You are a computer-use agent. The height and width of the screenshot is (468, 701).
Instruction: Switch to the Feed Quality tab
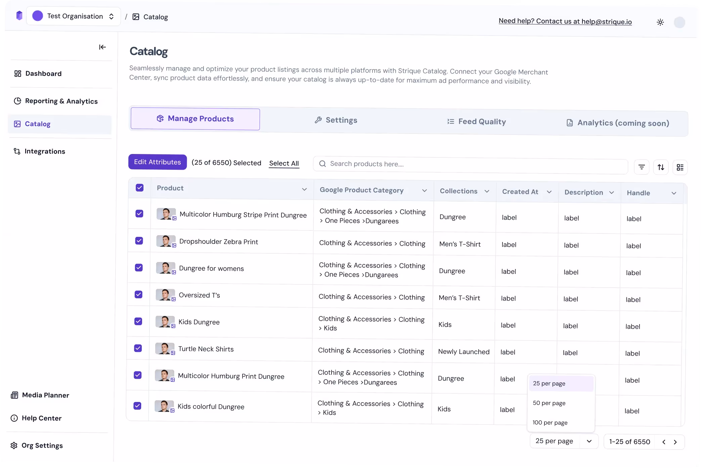pyautogui.click(x=477, y=121)
